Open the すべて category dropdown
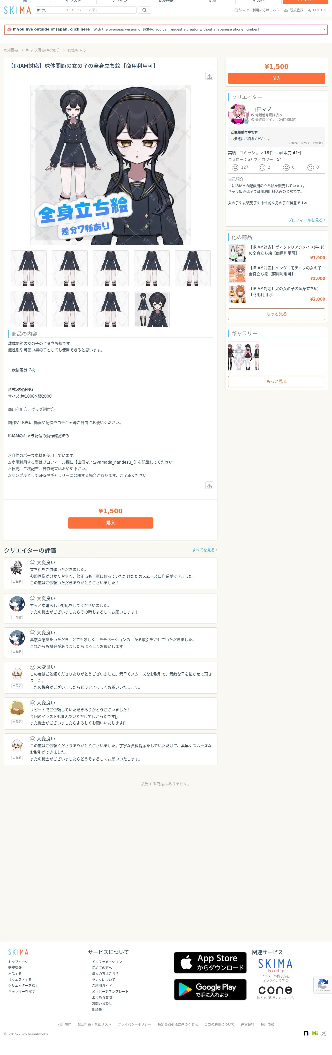Viewport: 332px width, 1055px height. pyautogui.click(x=52, y=10)
